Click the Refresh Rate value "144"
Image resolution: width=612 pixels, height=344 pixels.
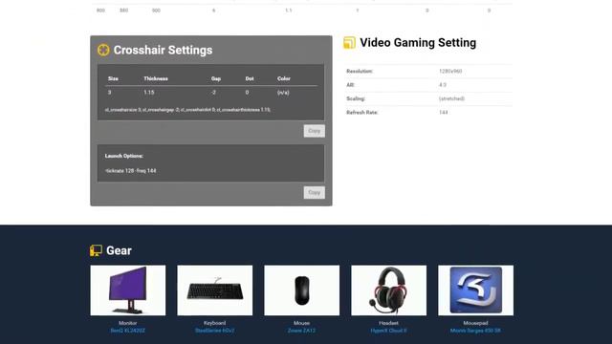(444, 113)
